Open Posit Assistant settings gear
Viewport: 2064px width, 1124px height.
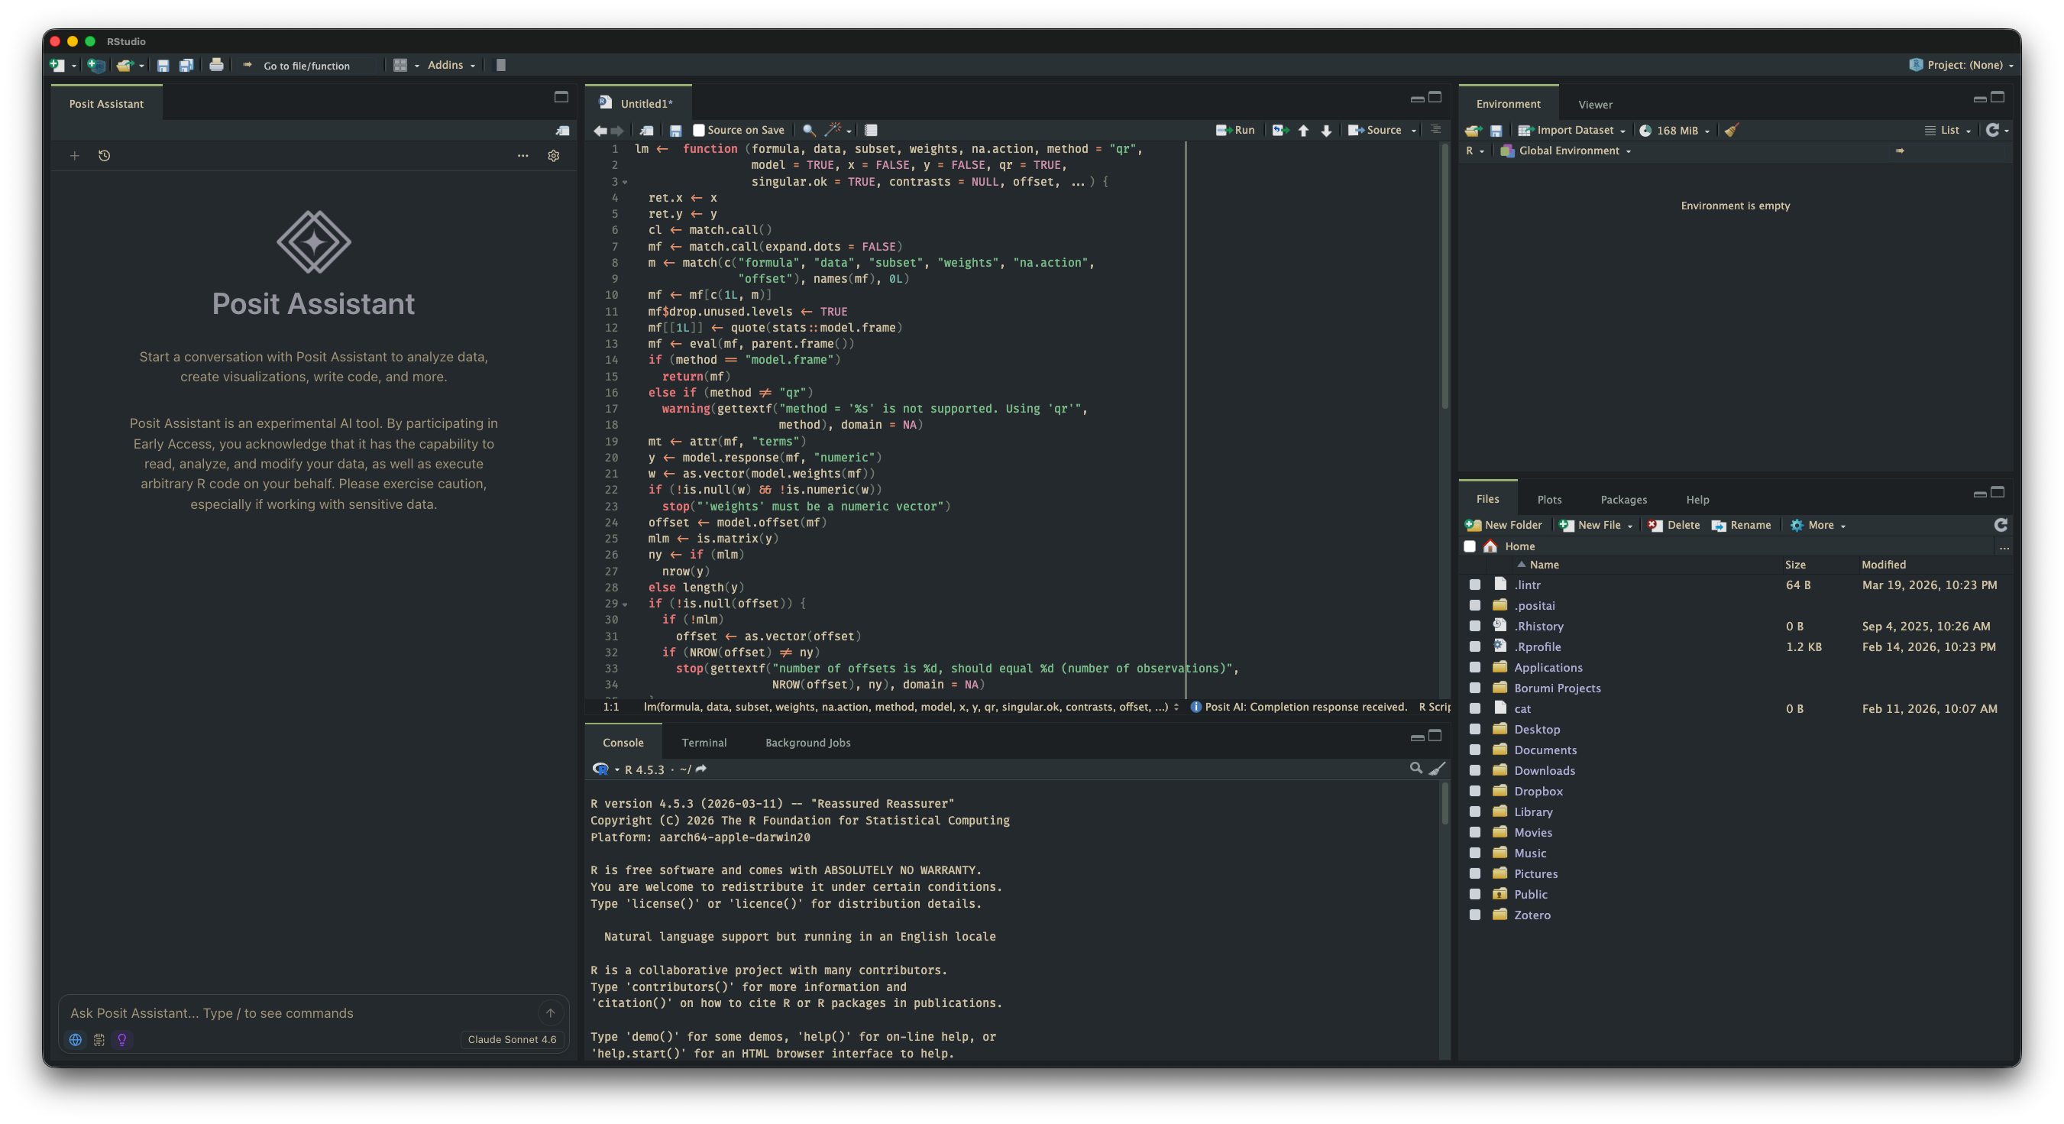(554, 156)
